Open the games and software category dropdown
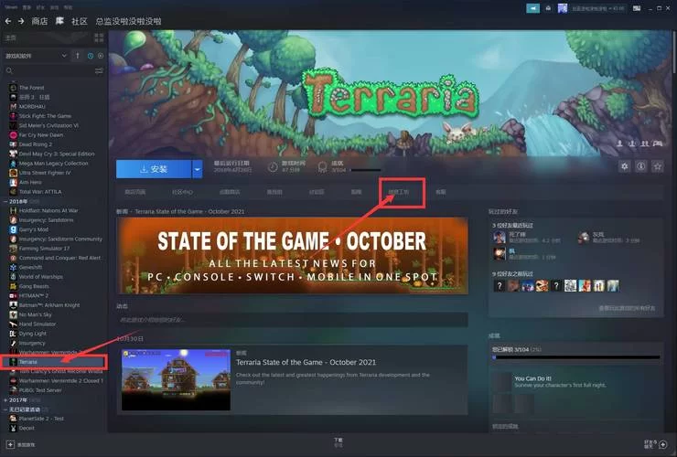 [x=64, y=56]
